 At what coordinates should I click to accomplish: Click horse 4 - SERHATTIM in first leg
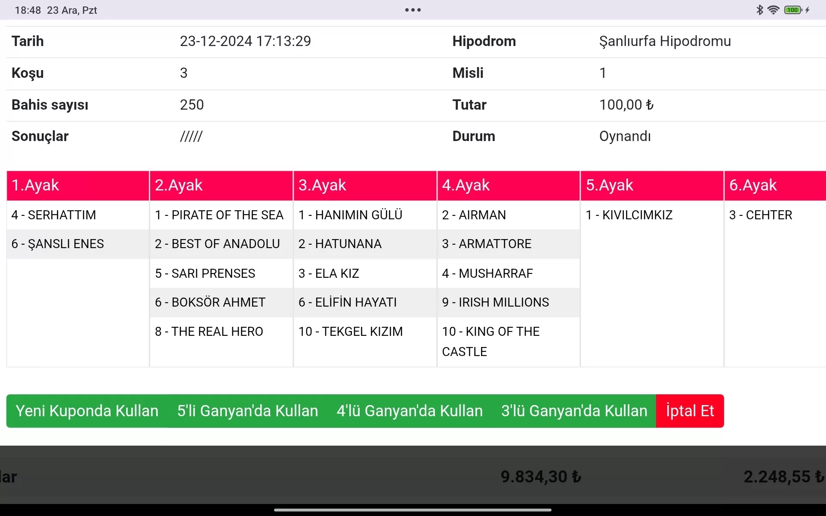coord(54,215)
